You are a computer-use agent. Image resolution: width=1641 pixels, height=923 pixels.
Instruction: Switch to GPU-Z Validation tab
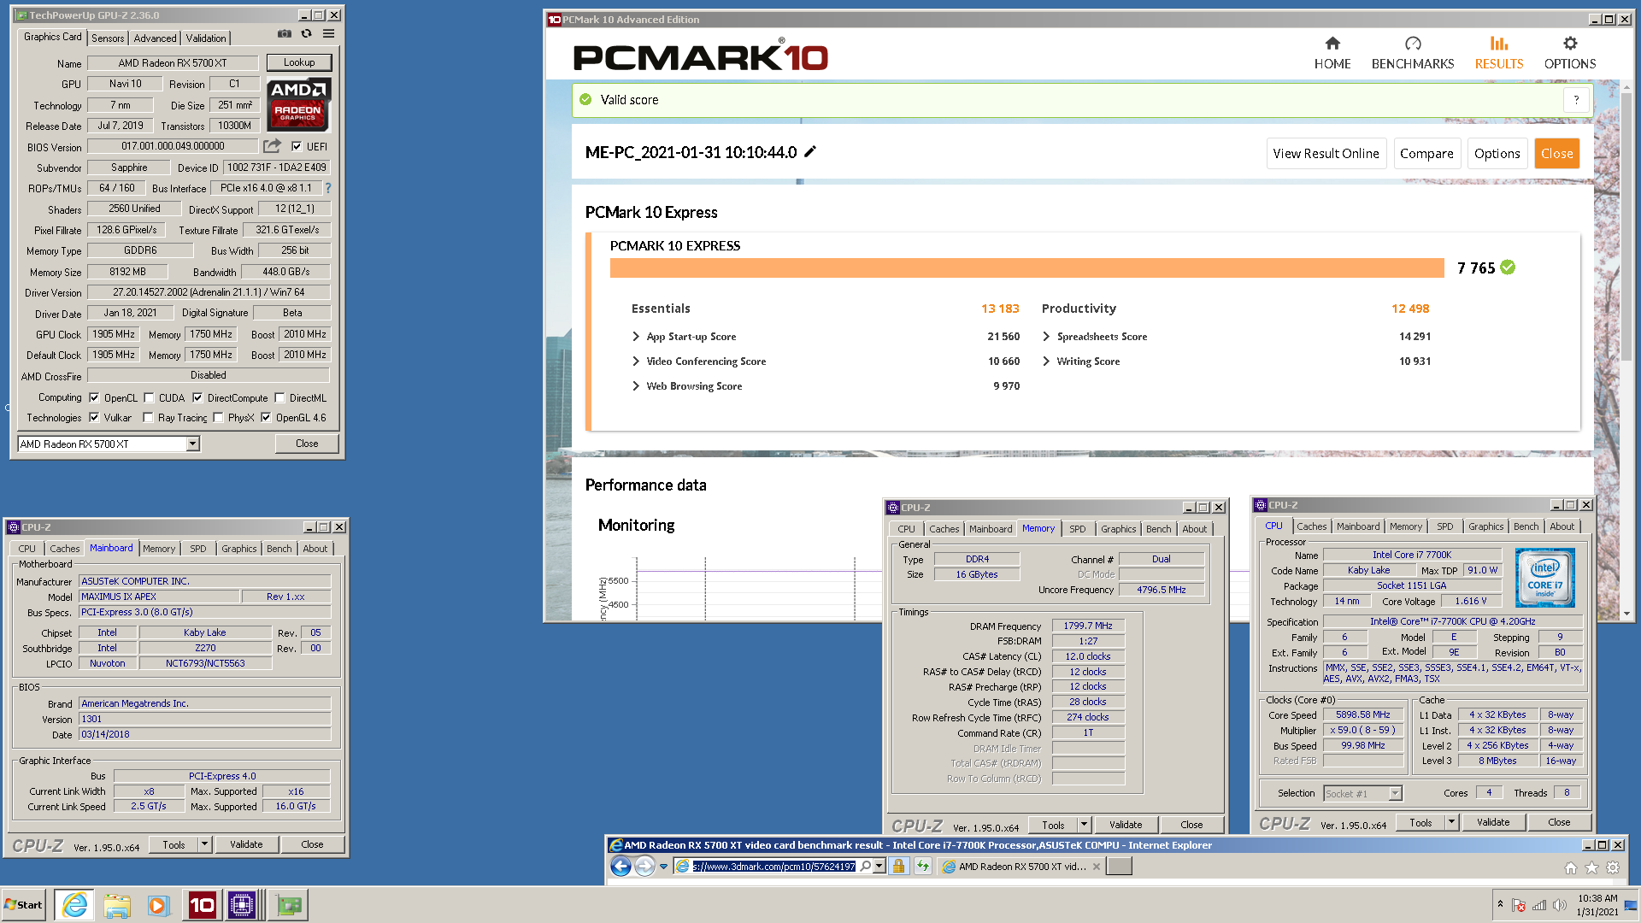[x=206, y=38]
